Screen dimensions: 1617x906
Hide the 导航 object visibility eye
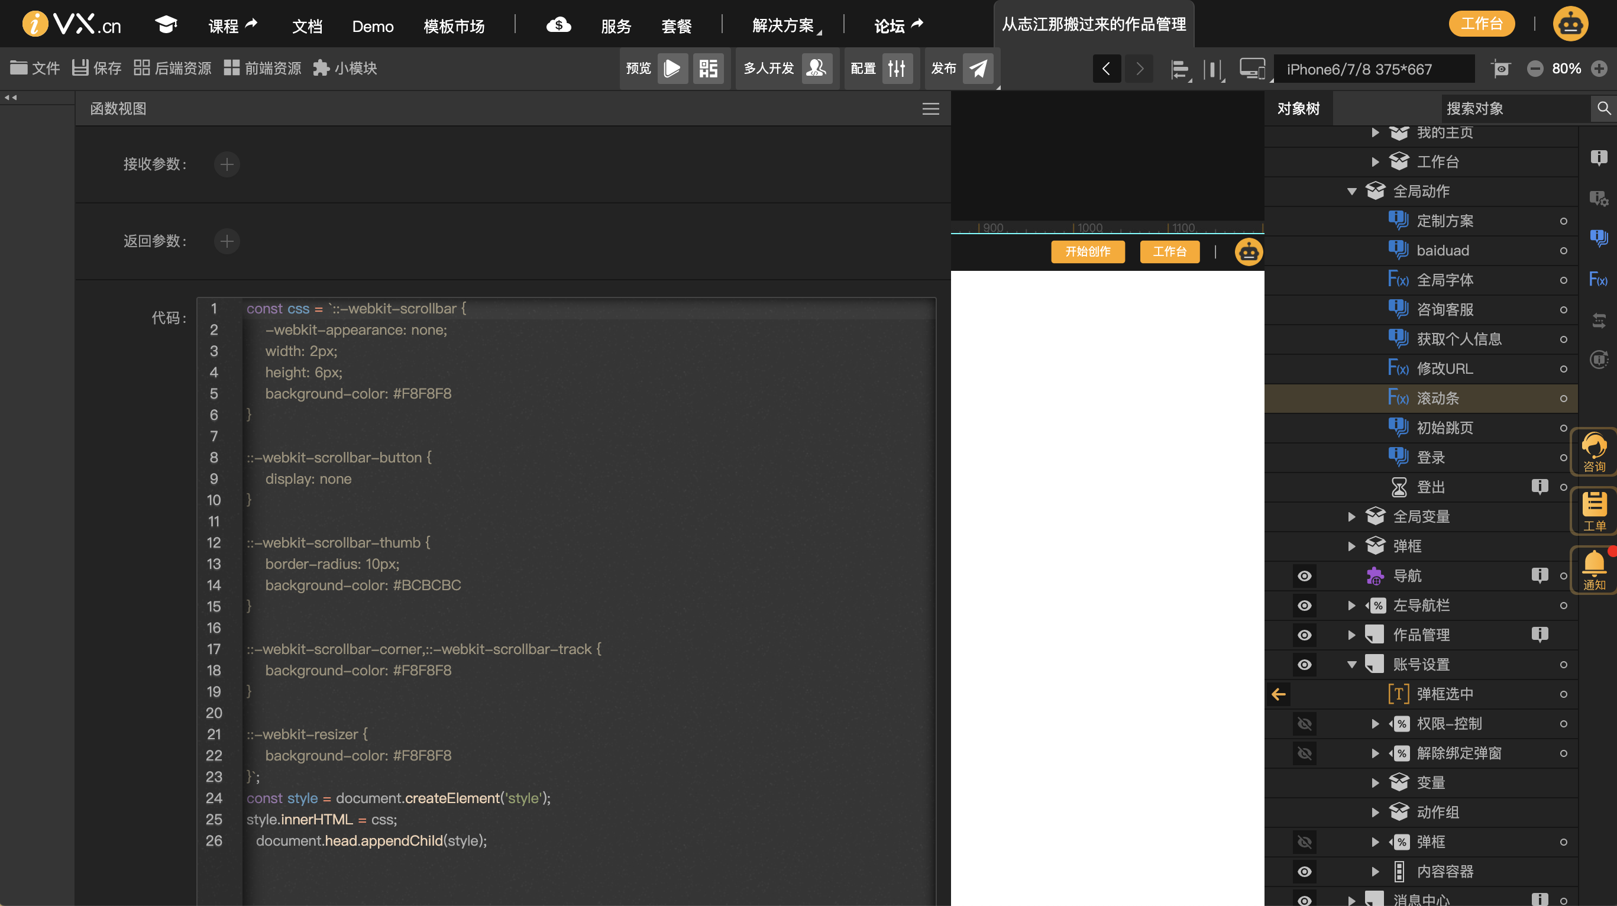point(1304,576)
